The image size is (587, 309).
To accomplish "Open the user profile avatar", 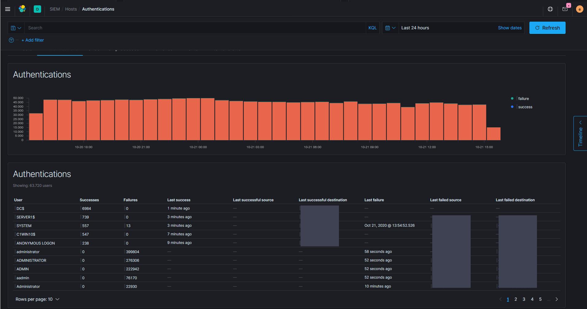I will pos(579,9).
